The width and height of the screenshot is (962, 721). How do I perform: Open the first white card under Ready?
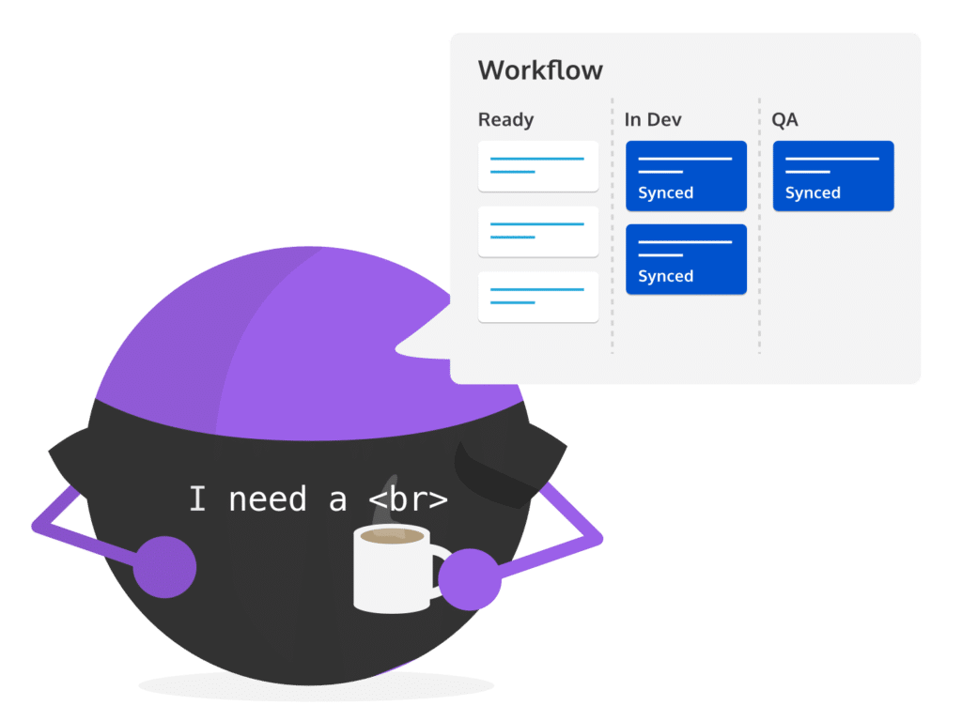(538, 166)
